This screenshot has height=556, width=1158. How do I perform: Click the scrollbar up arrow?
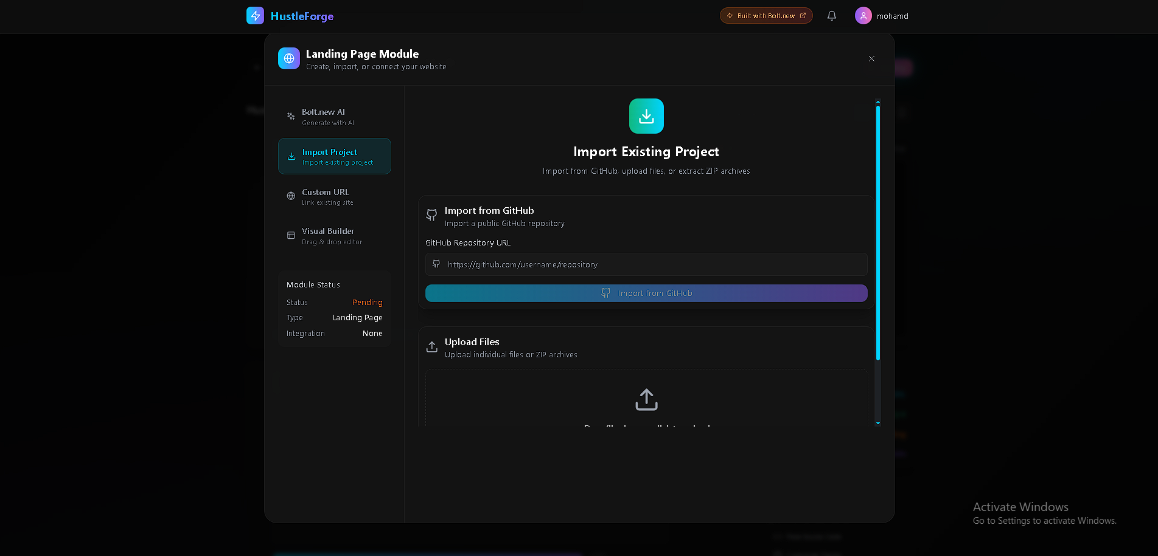pos(877,101)
